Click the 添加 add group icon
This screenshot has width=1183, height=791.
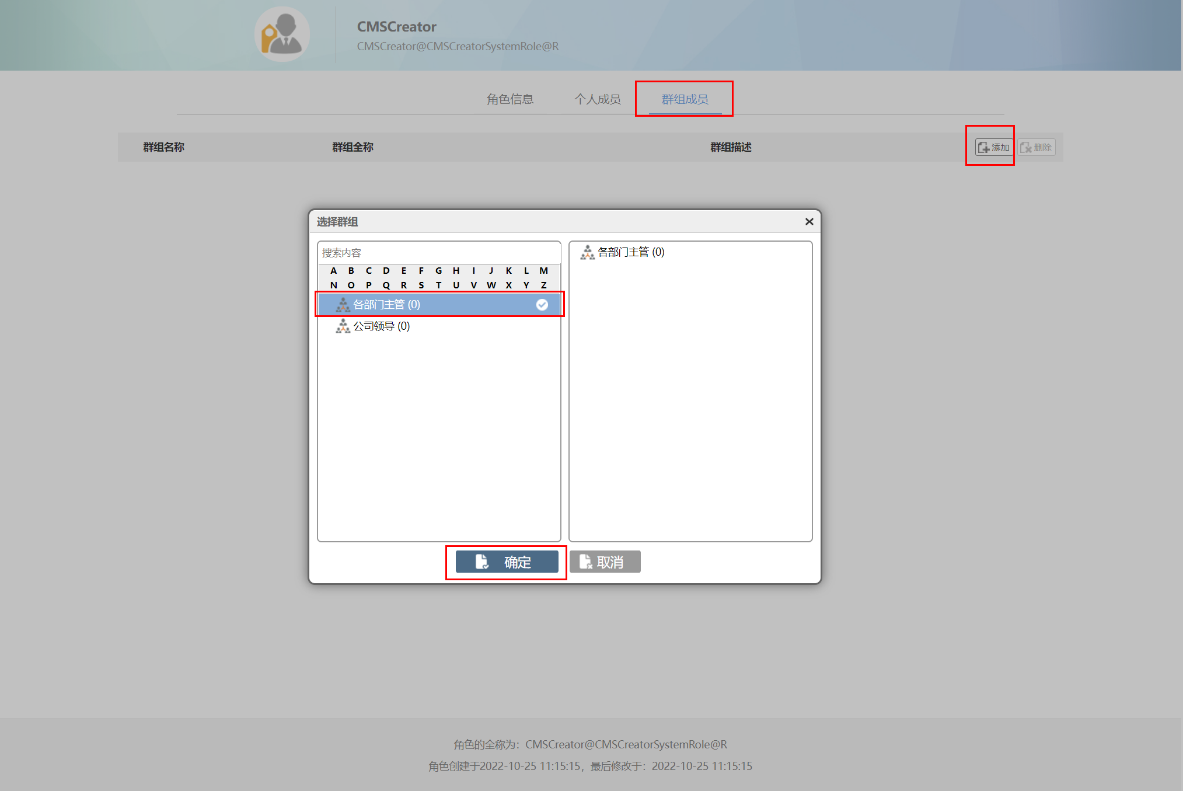984,148
